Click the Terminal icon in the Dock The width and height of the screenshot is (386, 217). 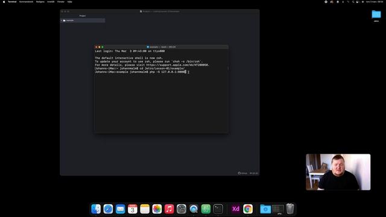pos(218,209)
